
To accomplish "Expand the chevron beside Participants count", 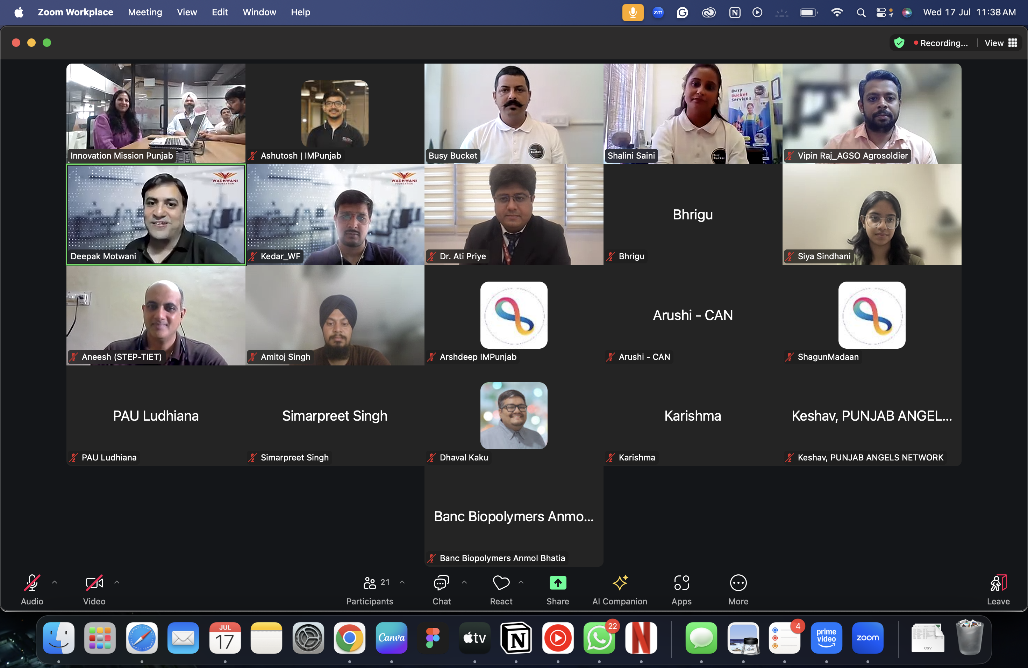I will pyautogui.click(x=402, y=582).
